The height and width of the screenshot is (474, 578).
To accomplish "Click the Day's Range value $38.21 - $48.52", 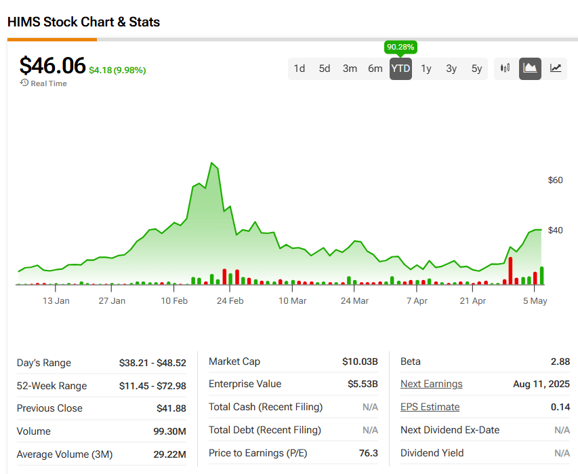I will coord(152,363).
